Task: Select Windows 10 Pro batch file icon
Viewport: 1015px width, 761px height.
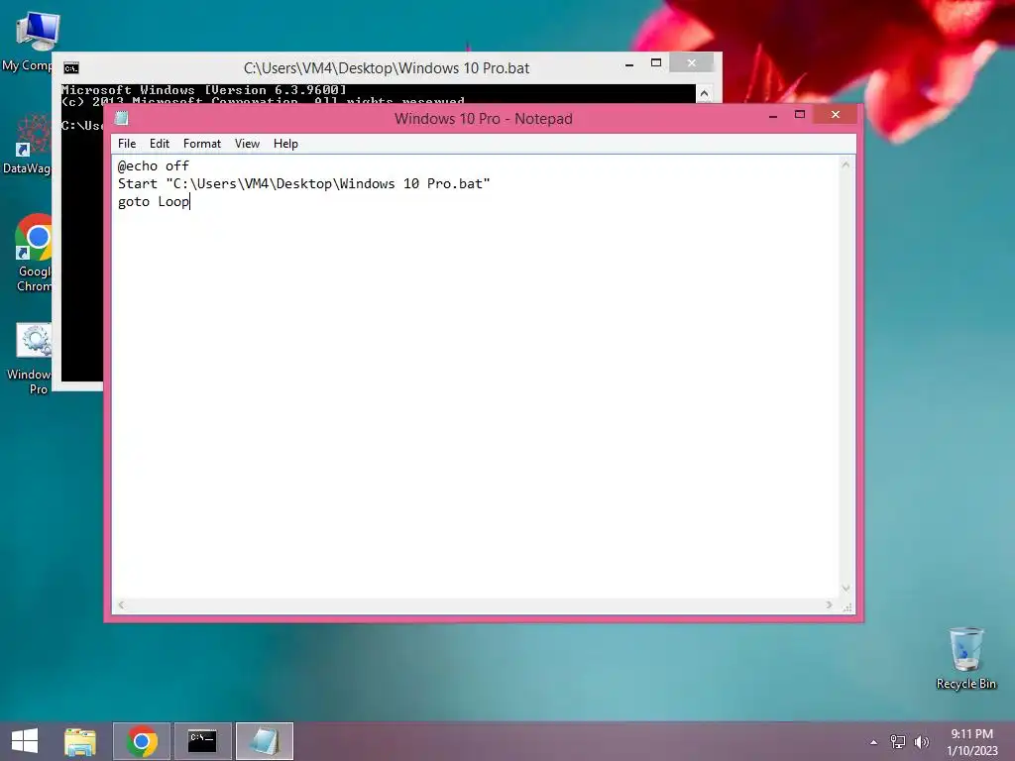Action: point(30,359)
